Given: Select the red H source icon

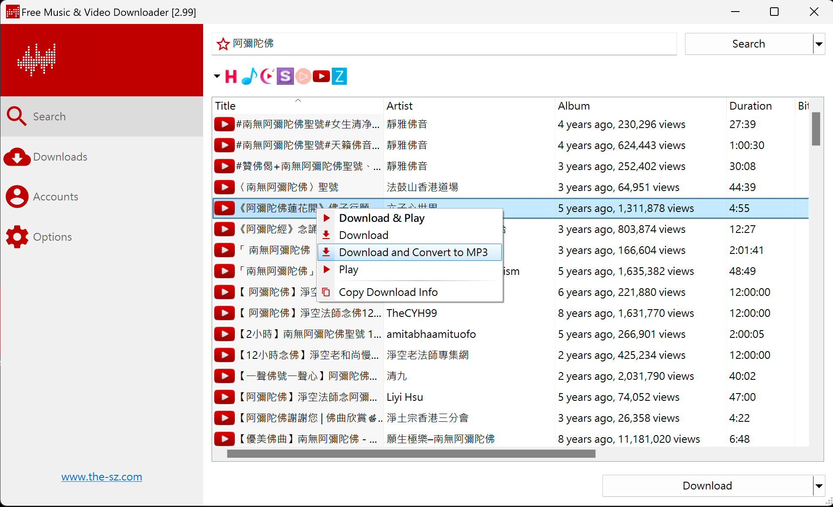Looking at the screenshot, I should 231,77.
